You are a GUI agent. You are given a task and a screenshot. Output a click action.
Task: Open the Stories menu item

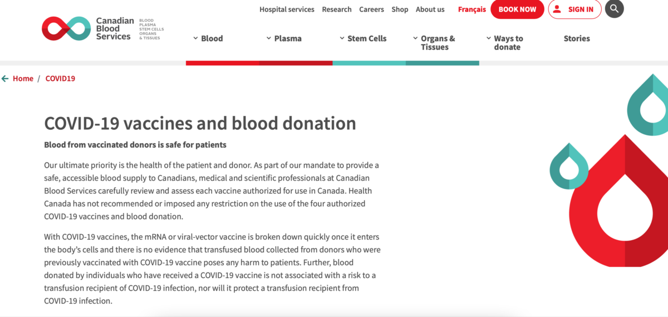click(x=577, y=38)
